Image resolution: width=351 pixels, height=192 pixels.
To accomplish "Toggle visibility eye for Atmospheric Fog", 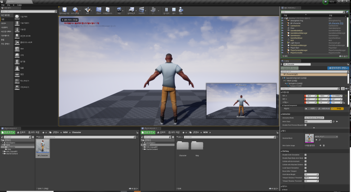I will 282,21.
